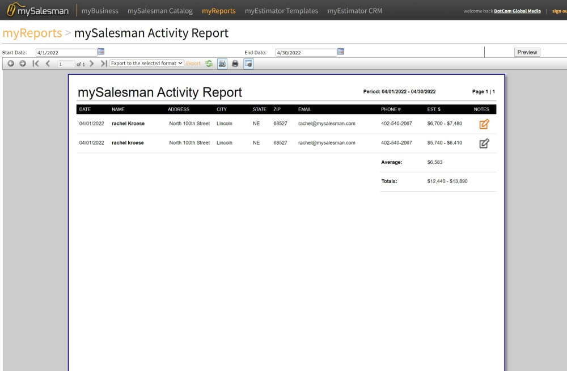Image resolution: width=567 pixels, height=371 pixels.
Task: Refresh the report
Action: 209,64
